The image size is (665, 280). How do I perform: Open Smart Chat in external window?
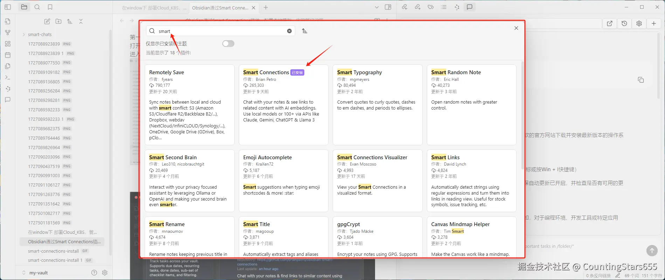pyautogui.click(x=610, y=23)
